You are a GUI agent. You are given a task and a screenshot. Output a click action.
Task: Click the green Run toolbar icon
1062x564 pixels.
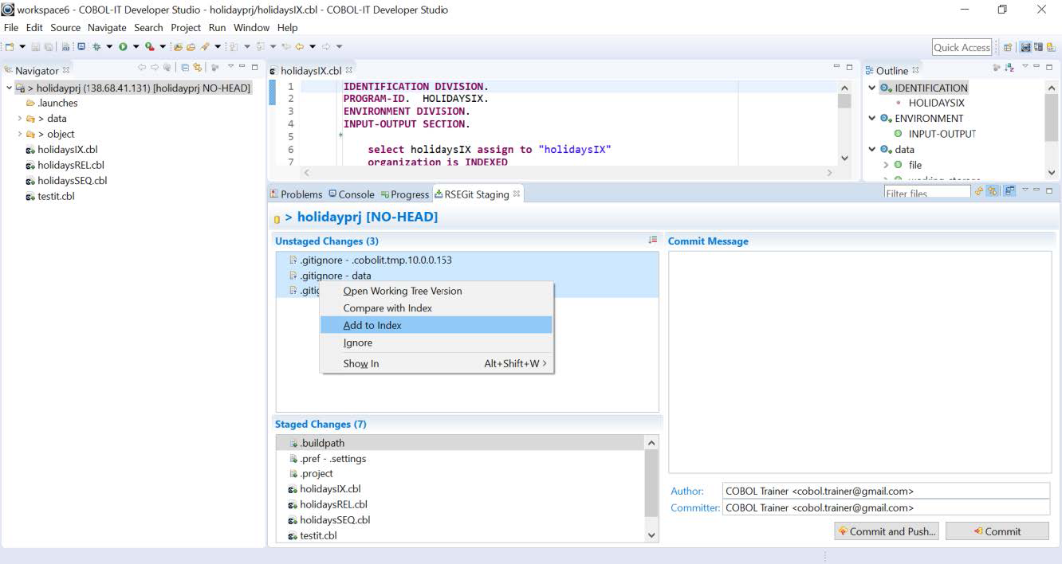tap(124, 47)
